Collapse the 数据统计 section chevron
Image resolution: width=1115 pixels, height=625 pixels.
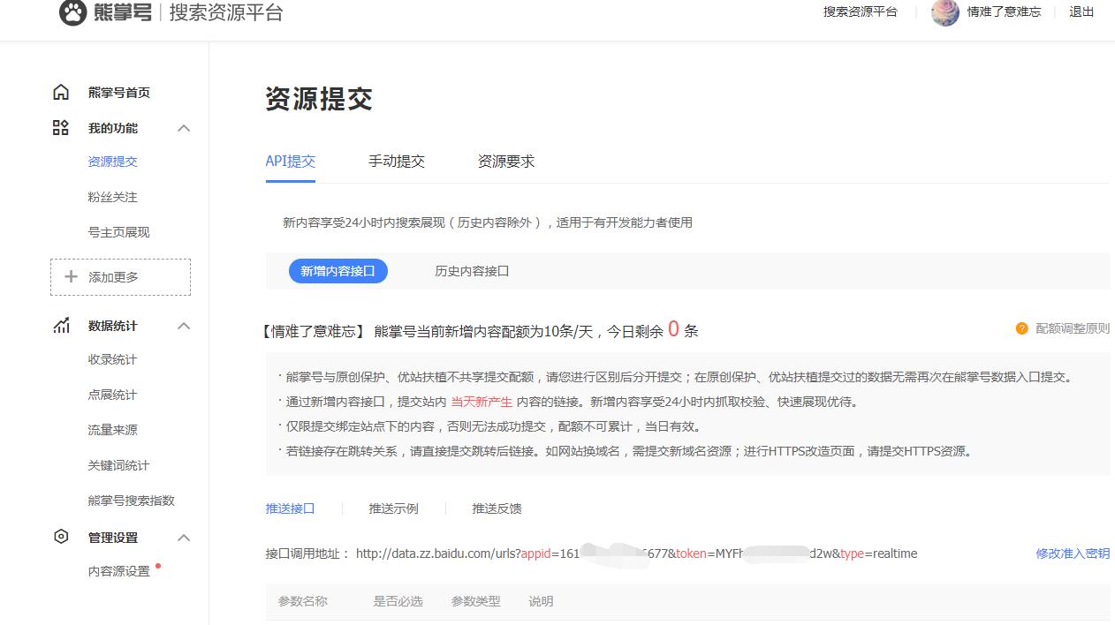point(184,326)
